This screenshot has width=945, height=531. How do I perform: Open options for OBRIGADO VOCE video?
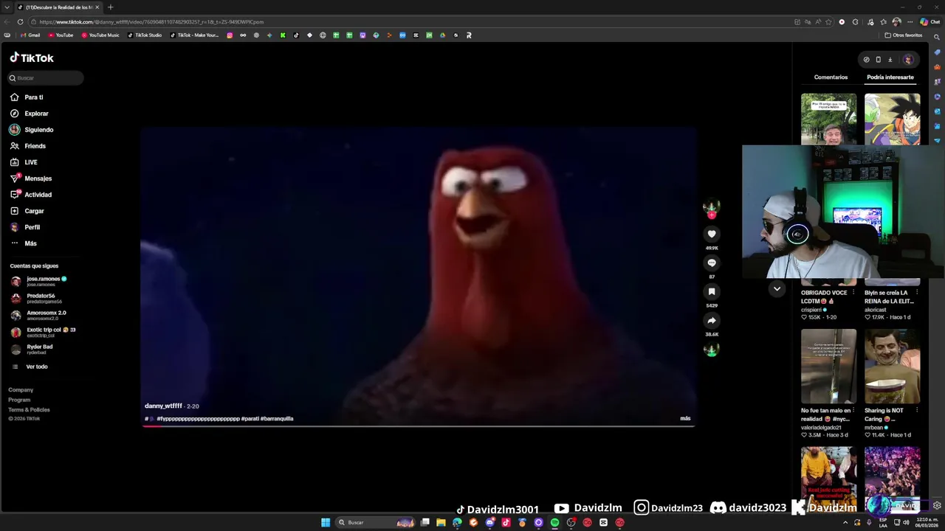[x=853, y=293]
